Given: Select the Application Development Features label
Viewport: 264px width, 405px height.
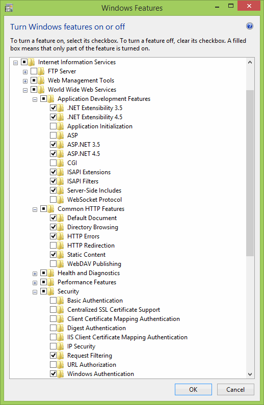Looking at the screenshot, I should point(104,99).
